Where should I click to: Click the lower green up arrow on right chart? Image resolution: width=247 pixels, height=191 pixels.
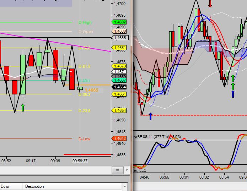[233, 86]
